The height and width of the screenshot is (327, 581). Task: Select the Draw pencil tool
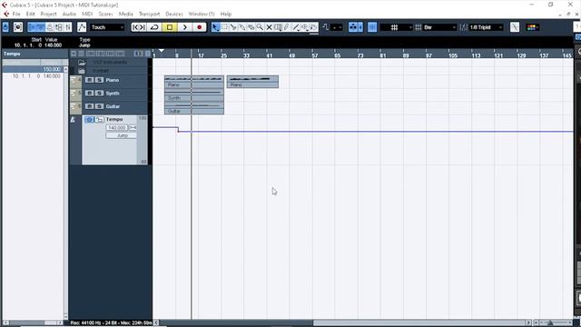click(x=287, y=27)
